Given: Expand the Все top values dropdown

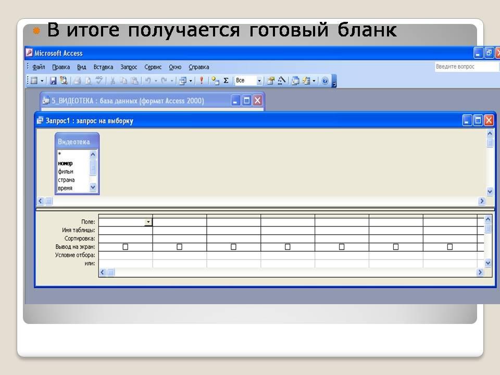Looking at the screenshot, I should tap(259, 81).
